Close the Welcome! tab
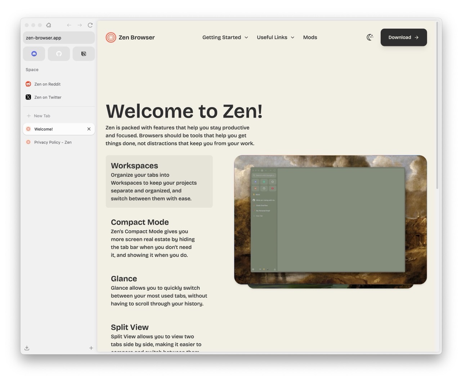This screenshot has width=461, height=381. (x=89, y=129)
